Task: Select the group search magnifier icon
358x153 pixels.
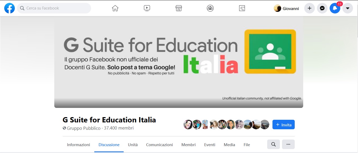Action: pyautogui.click(x=273, y=144)
